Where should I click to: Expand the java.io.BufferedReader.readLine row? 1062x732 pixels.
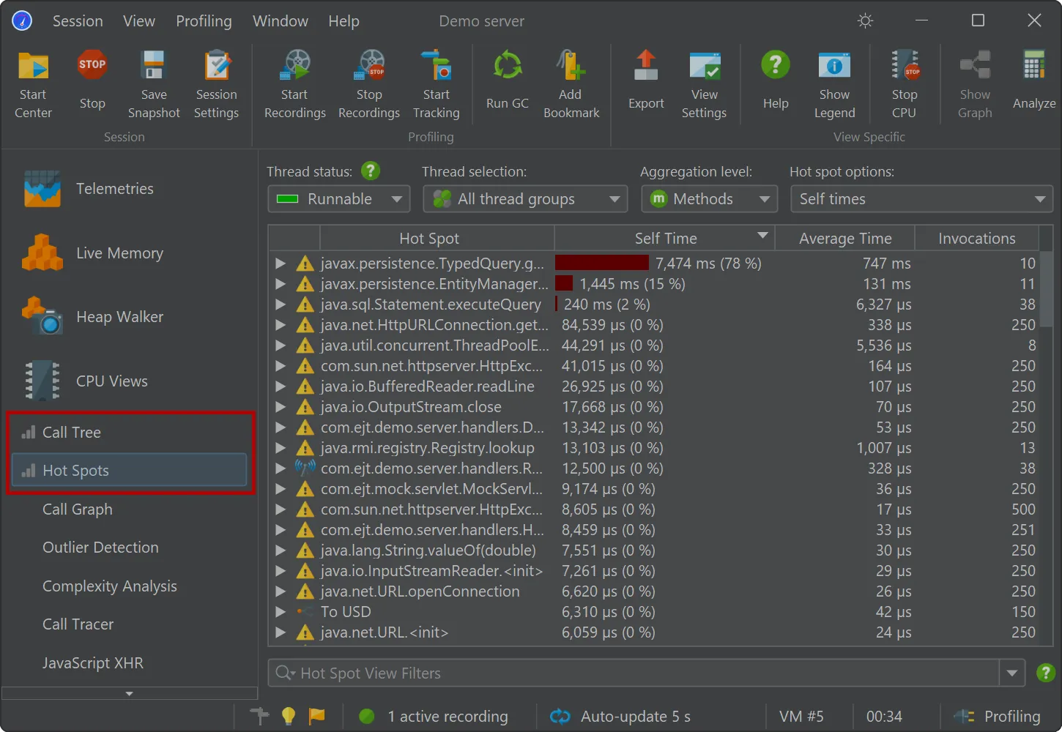pos(281,386)
